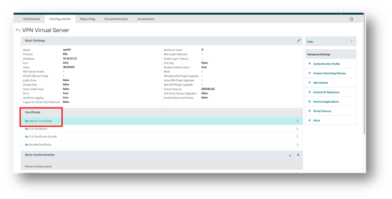Click the Intranet IP Addresses link
392x199 pixels.
tap(326, 92)
